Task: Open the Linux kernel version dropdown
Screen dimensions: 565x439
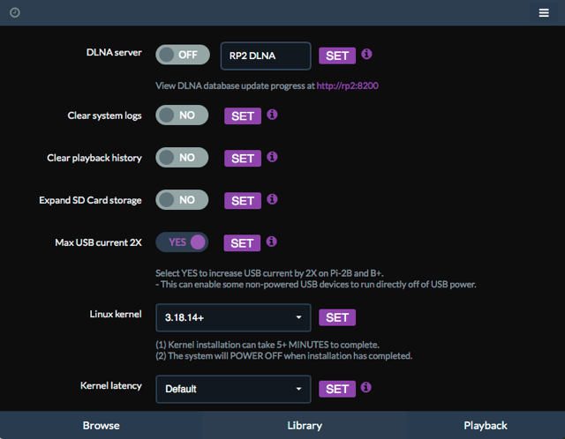Action: (233, 317)
